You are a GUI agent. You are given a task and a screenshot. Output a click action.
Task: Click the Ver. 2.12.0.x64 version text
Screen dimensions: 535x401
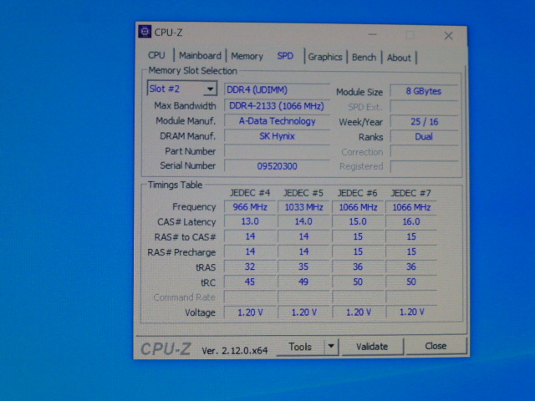coord(234,351)
